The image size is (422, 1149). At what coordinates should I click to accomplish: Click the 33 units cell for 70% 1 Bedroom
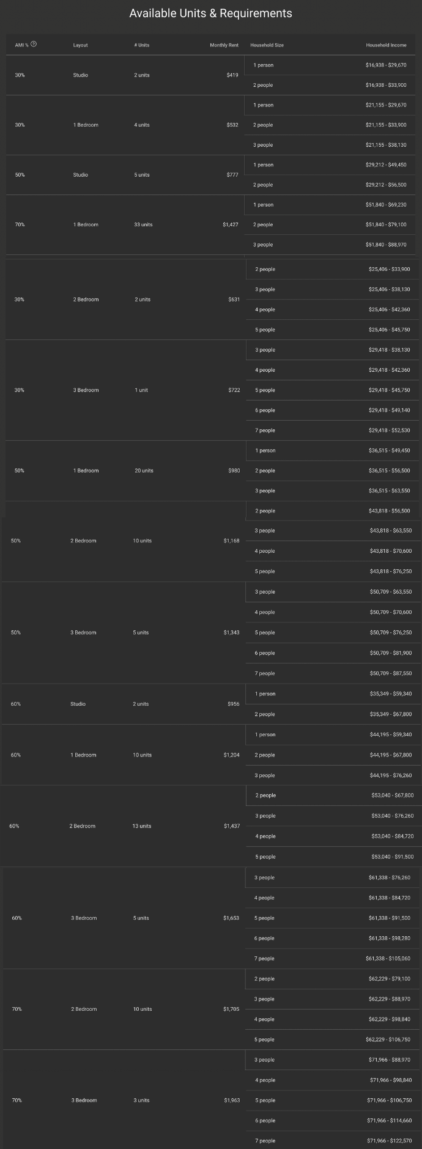coord(143,224)
